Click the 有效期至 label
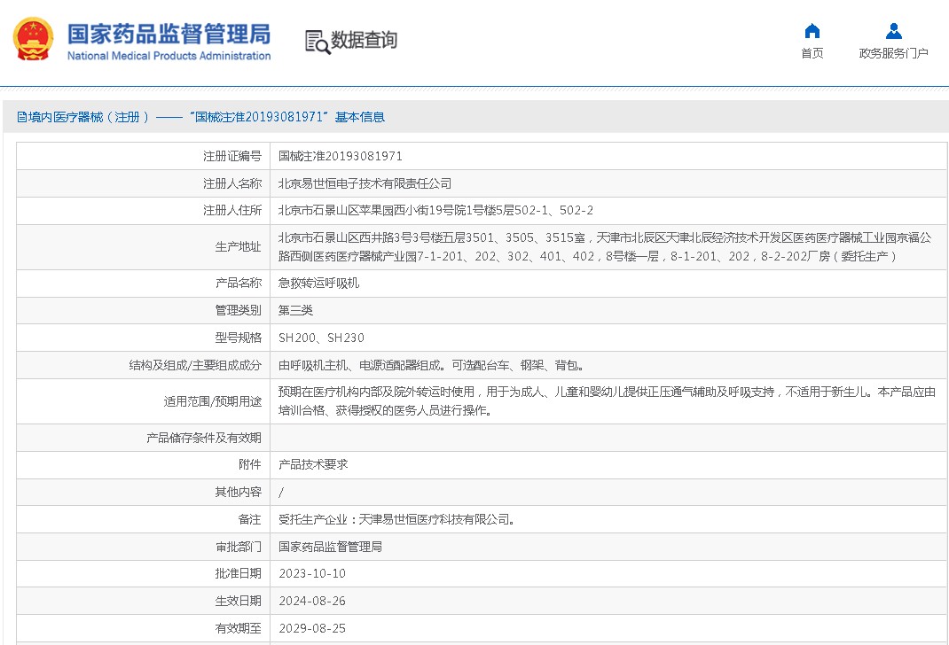This screenshot has height=645, width=949. tap(239, 628)
